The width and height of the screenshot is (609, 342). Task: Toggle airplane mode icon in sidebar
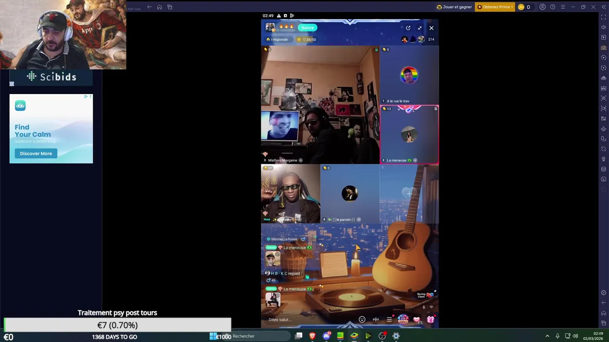[x=604, y=129]
